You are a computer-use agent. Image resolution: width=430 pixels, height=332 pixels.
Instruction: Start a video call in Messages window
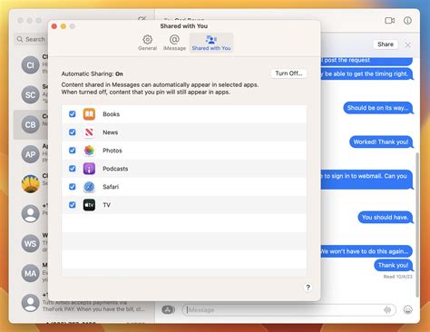pyautogui.click(x=389, y=21)
